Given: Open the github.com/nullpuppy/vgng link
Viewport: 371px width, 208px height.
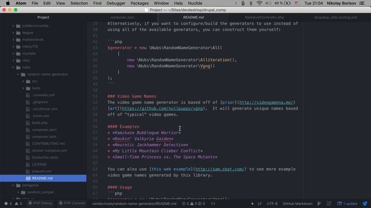Looking at the screenshot, I should point(162,109).
